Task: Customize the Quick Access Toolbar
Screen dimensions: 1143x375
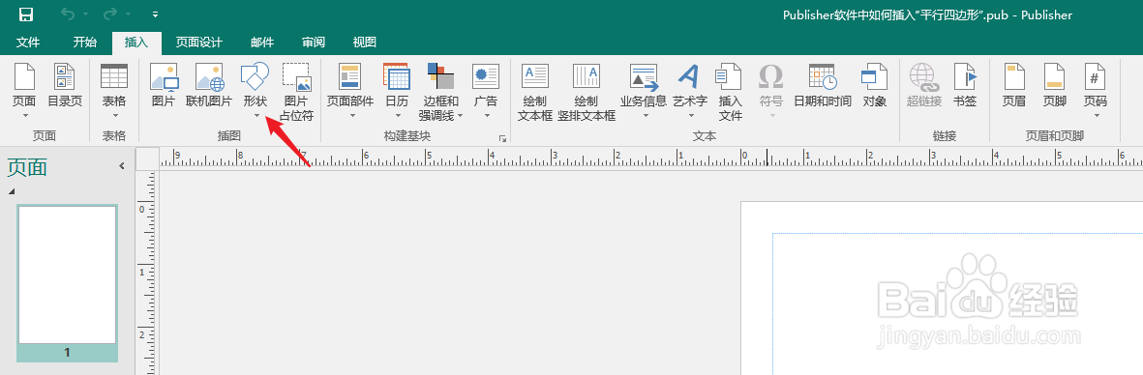Action: tap(155, 14)
